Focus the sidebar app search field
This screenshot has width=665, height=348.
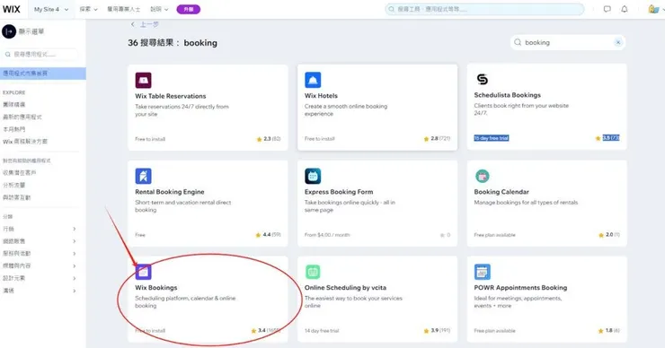click(x=40, y=54)
